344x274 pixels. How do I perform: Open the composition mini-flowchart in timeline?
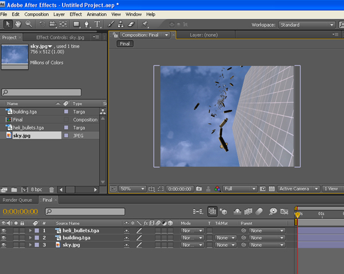click(198, 212)
